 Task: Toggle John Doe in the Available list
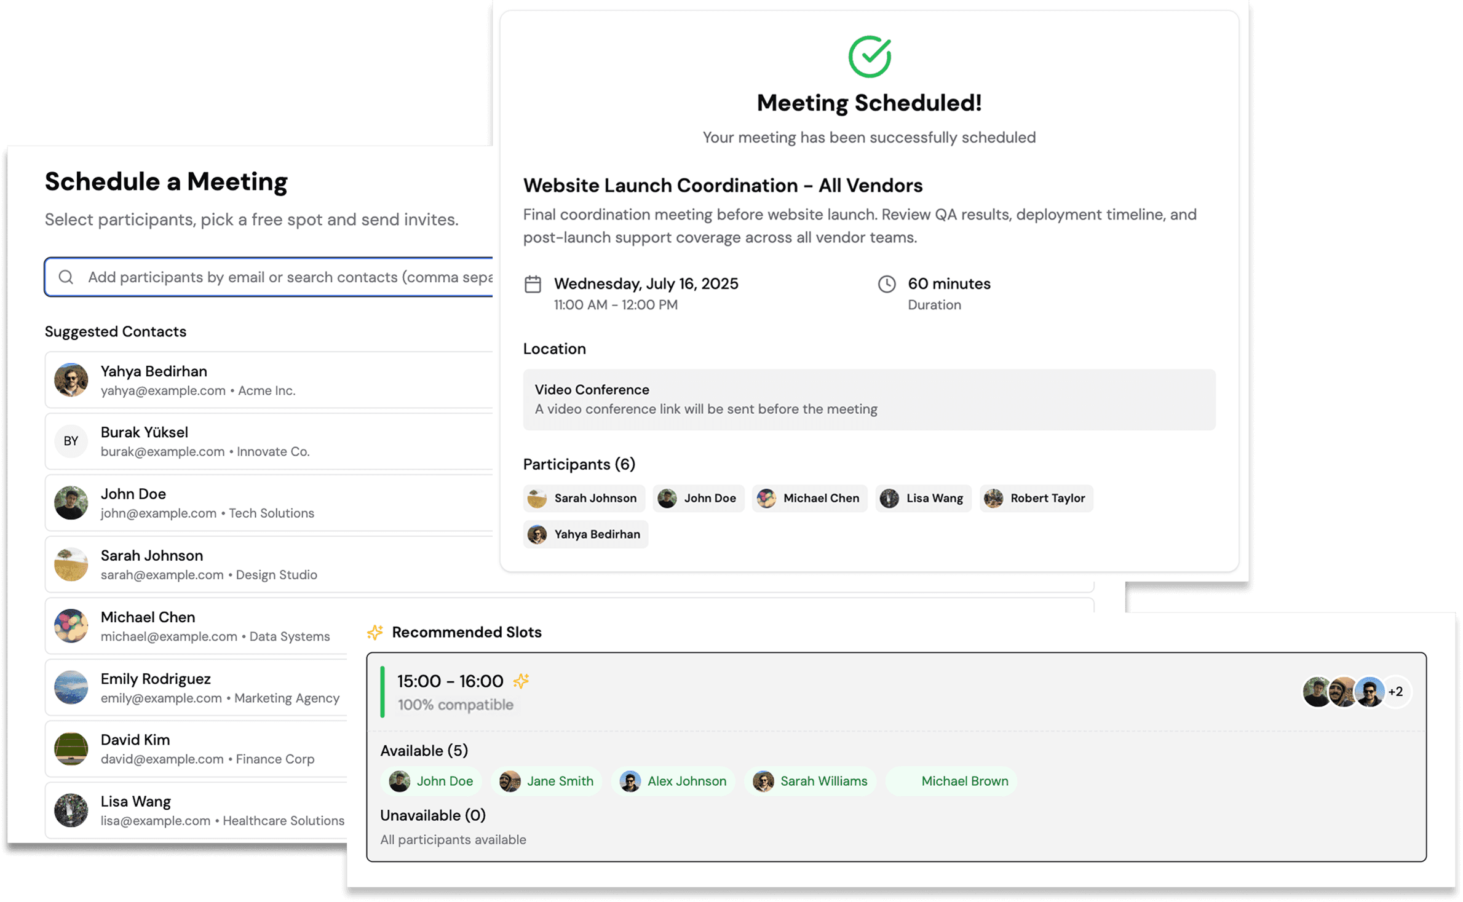[x=431, y=781]
